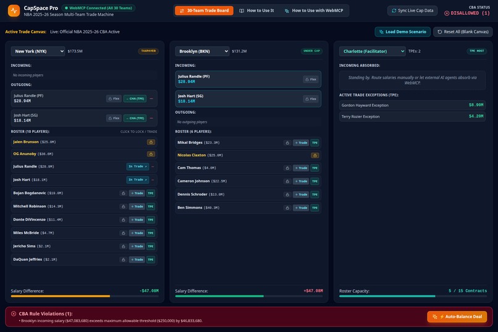The height and width of the screenshot is (332, 498).
Task: Add Cameron Johnson to trade
Action: click(x=301, y=181)
